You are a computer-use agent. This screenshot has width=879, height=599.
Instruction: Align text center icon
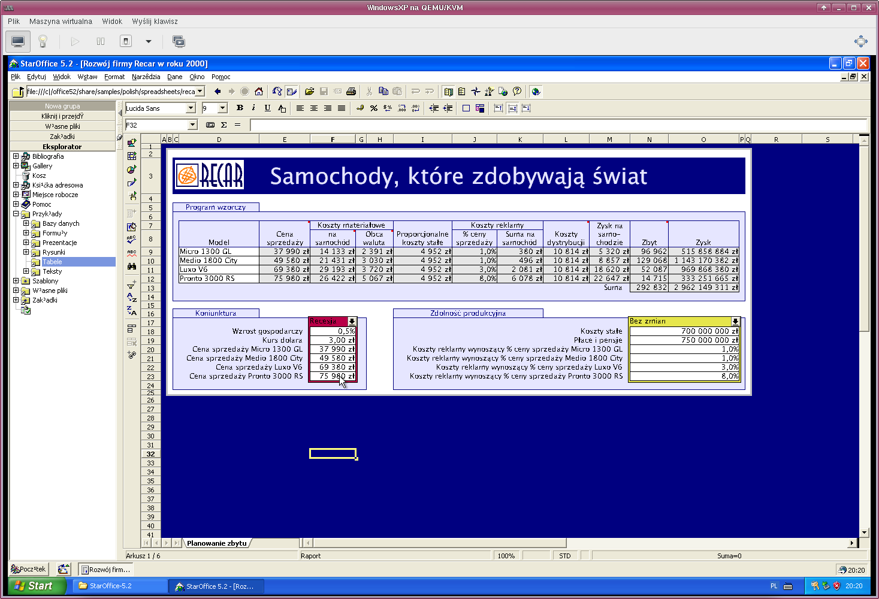tap(314, 108)
